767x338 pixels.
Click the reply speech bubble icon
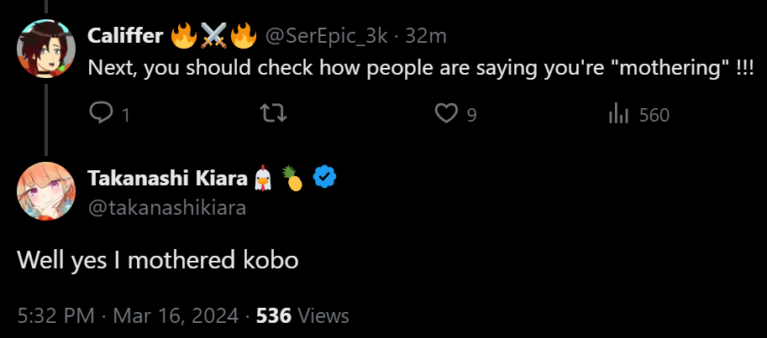(x=101, y=114)
